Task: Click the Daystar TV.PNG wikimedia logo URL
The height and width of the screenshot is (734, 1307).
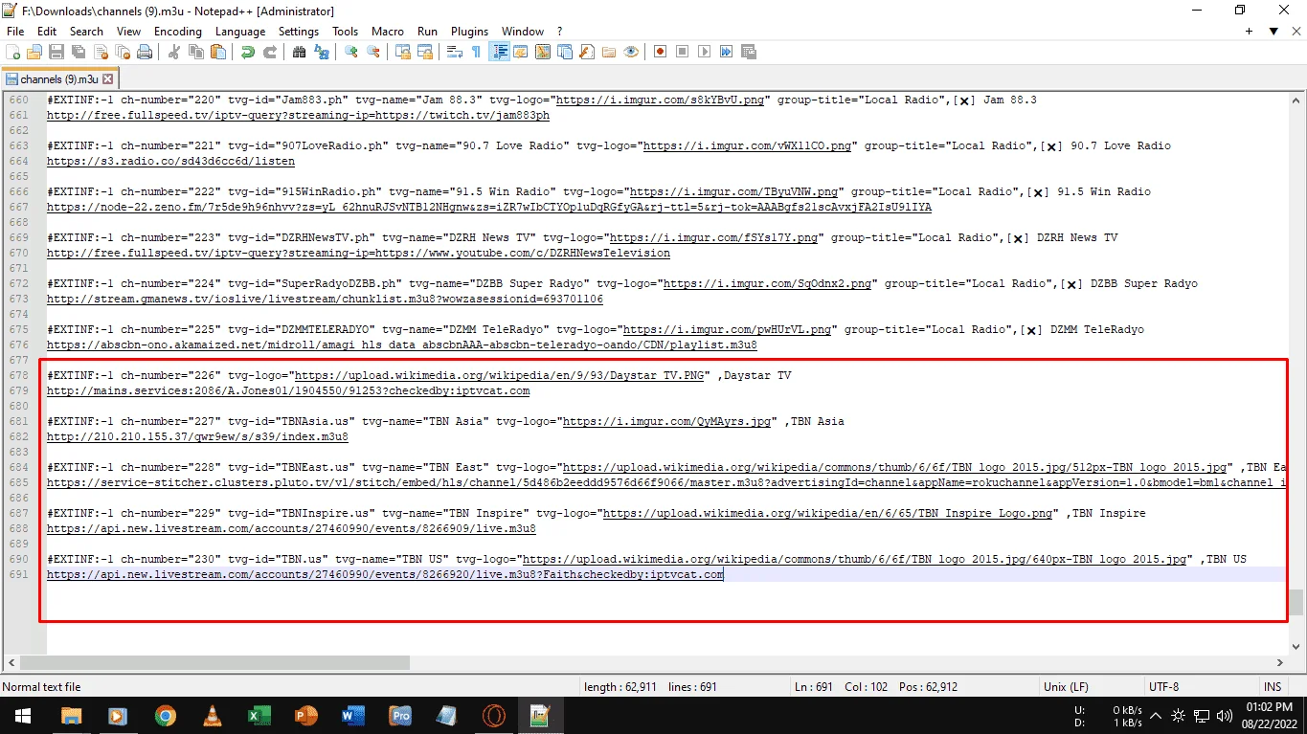Action: (499, 376)
